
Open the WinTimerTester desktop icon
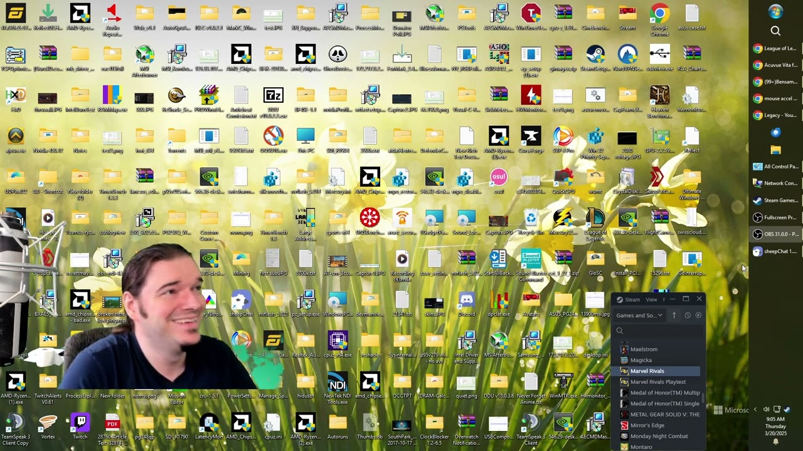coord(531,19)
